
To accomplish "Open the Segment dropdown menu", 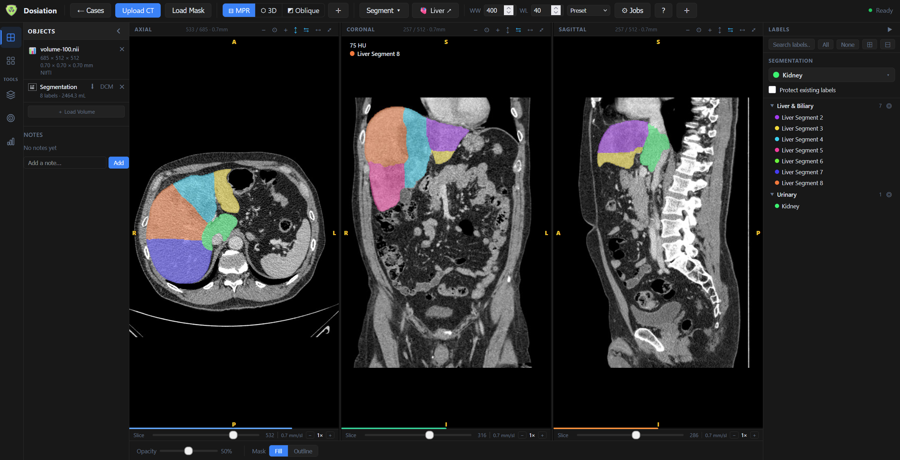I will [383, 11].
